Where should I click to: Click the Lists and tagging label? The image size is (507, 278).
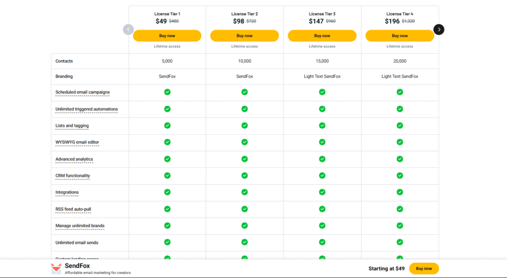72,126
